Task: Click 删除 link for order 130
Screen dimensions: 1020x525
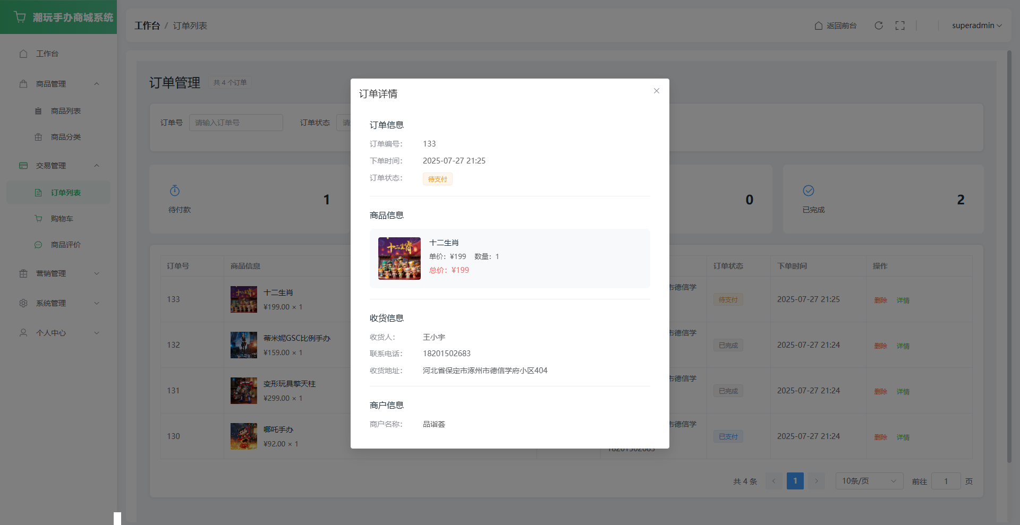Action: point(880,437)
